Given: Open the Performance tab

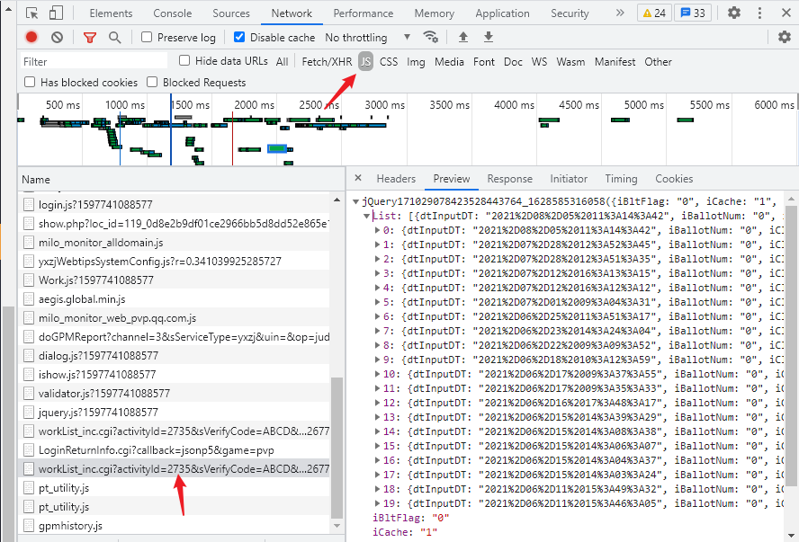Looking at the screenshot, I should (x=364, y=13).
